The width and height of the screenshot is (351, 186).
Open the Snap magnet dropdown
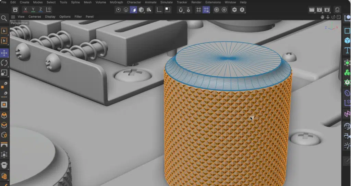(181, 10)
